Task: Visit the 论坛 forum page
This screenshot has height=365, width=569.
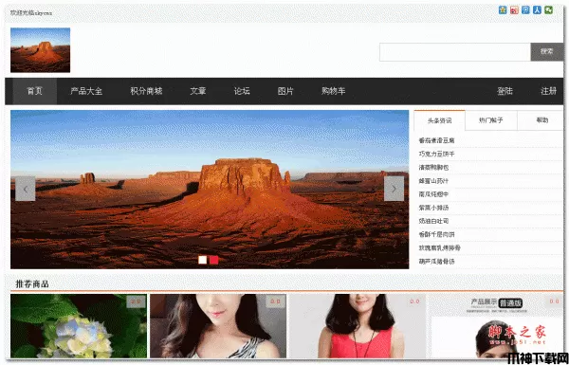Action: tap(242, 91)
